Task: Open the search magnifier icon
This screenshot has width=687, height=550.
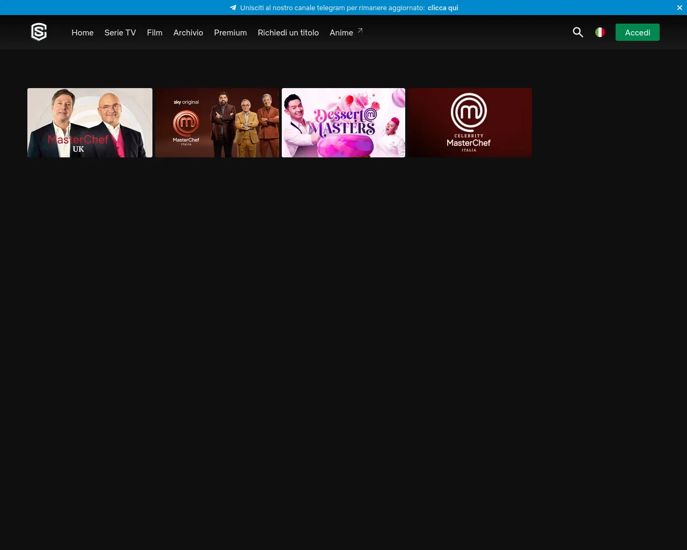Action: click(578, 32)
